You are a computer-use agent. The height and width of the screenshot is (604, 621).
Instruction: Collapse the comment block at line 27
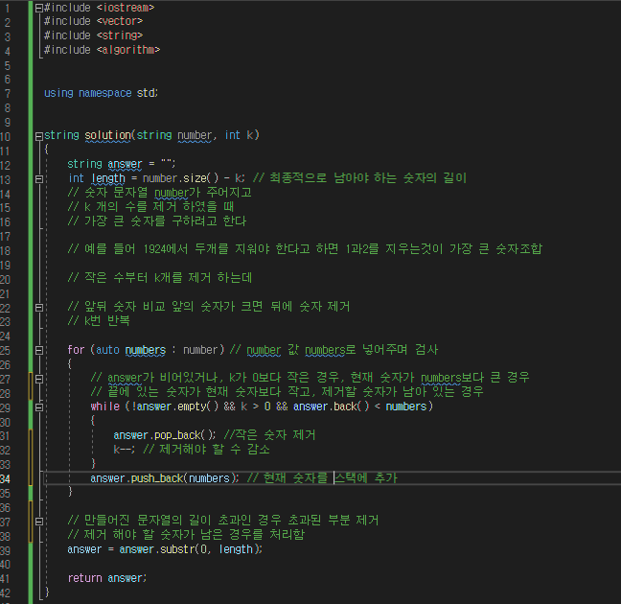(38, 379)
